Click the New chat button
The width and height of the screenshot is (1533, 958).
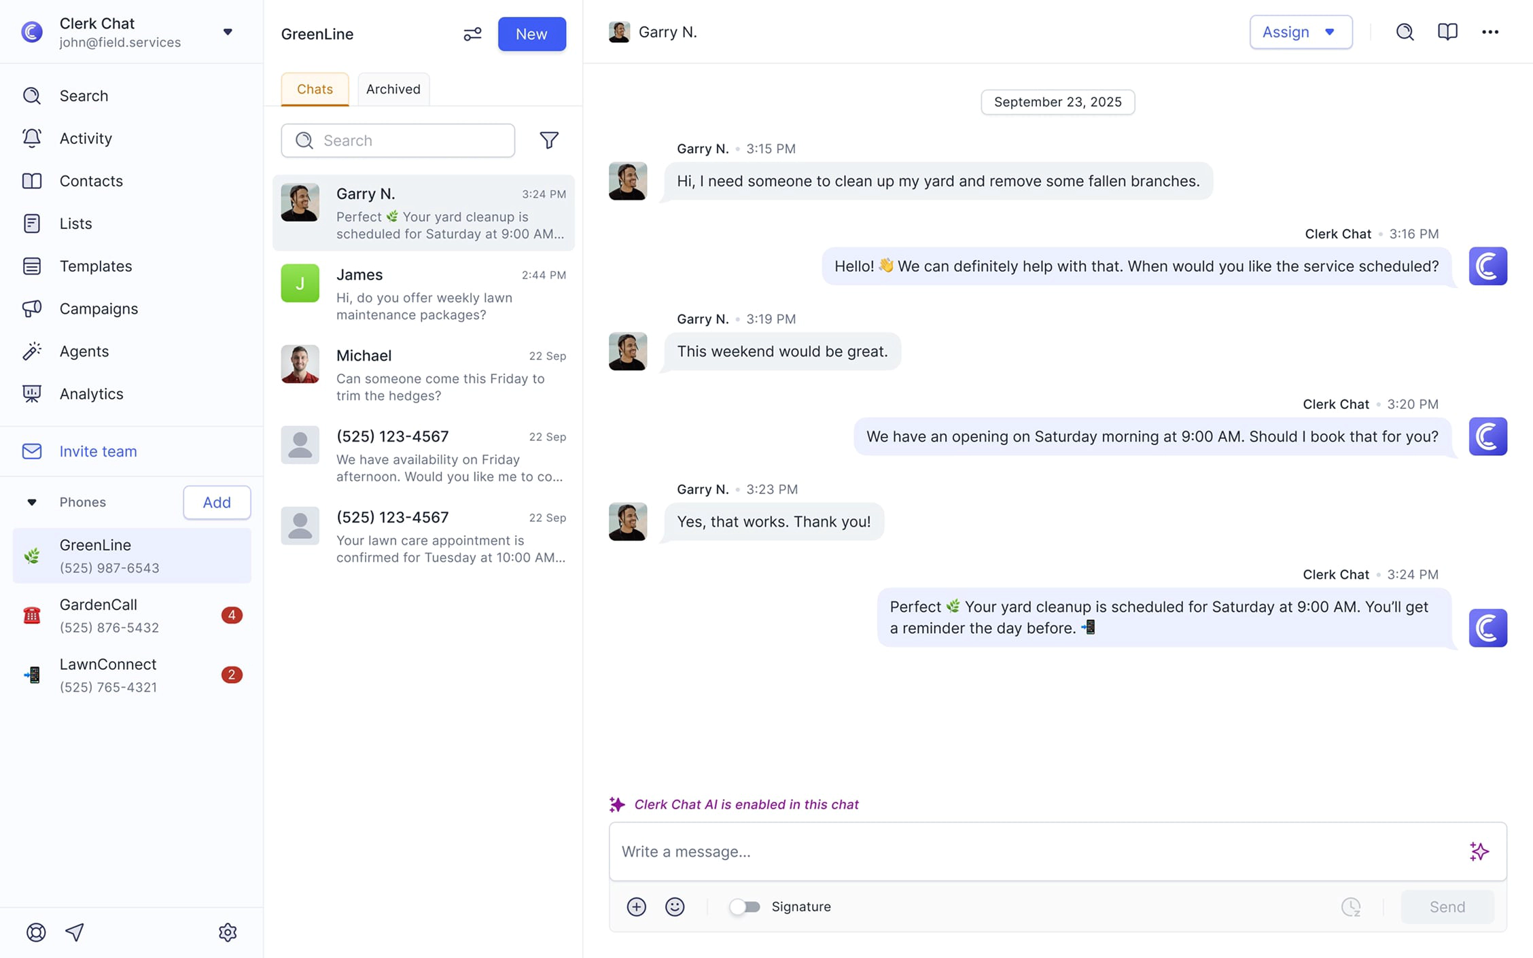[531, 34]
